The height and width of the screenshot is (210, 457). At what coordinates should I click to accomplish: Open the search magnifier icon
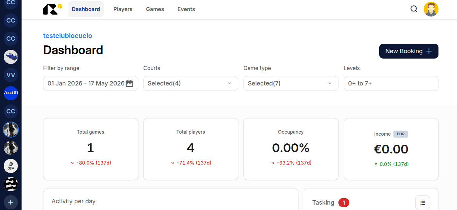(x=414, y=9)
